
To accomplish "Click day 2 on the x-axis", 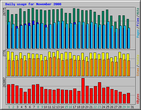I will point(13,107).
